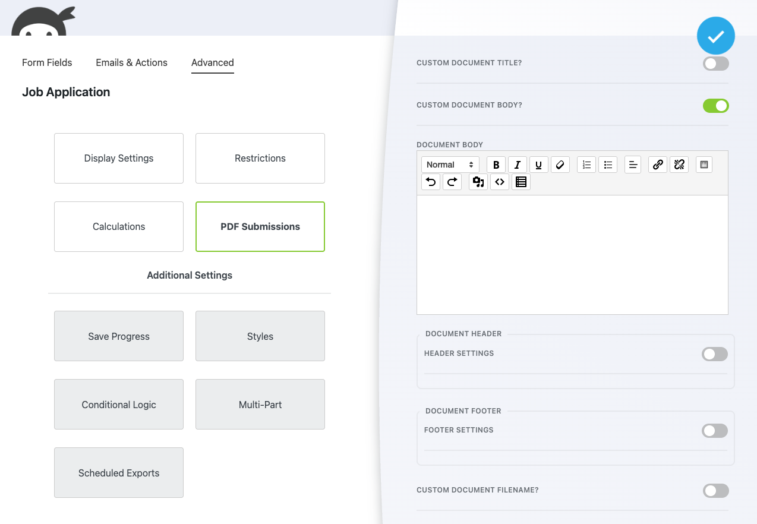Open Conditional Logic settings
Image resolution: width=757 pixels, height=524 pixels.
coord(118,404)
